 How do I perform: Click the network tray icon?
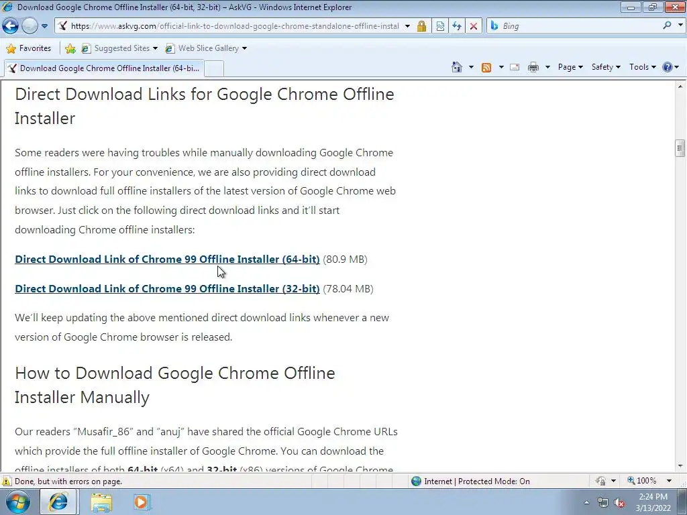(x=603, y=503)
